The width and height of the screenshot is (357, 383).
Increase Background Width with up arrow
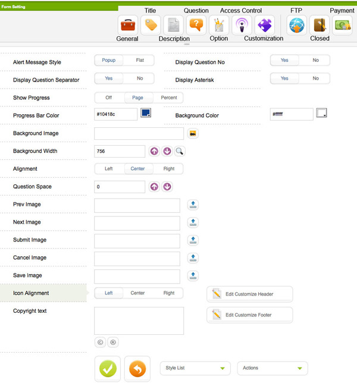pyautogui.click(x=154, y=152)
